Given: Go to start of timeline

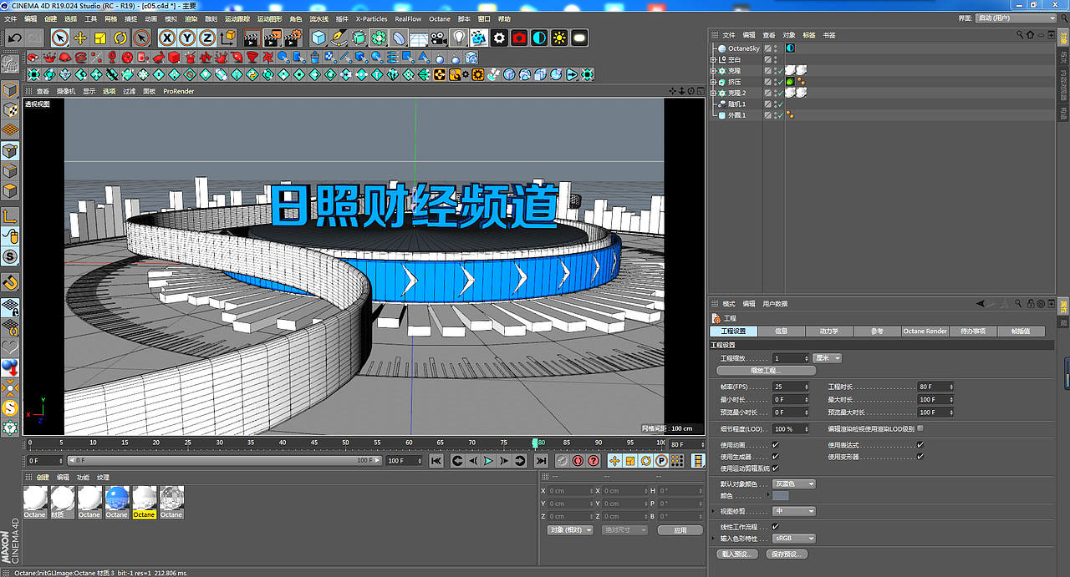Looking at the screenshot, I should click(x=436, y=460).
